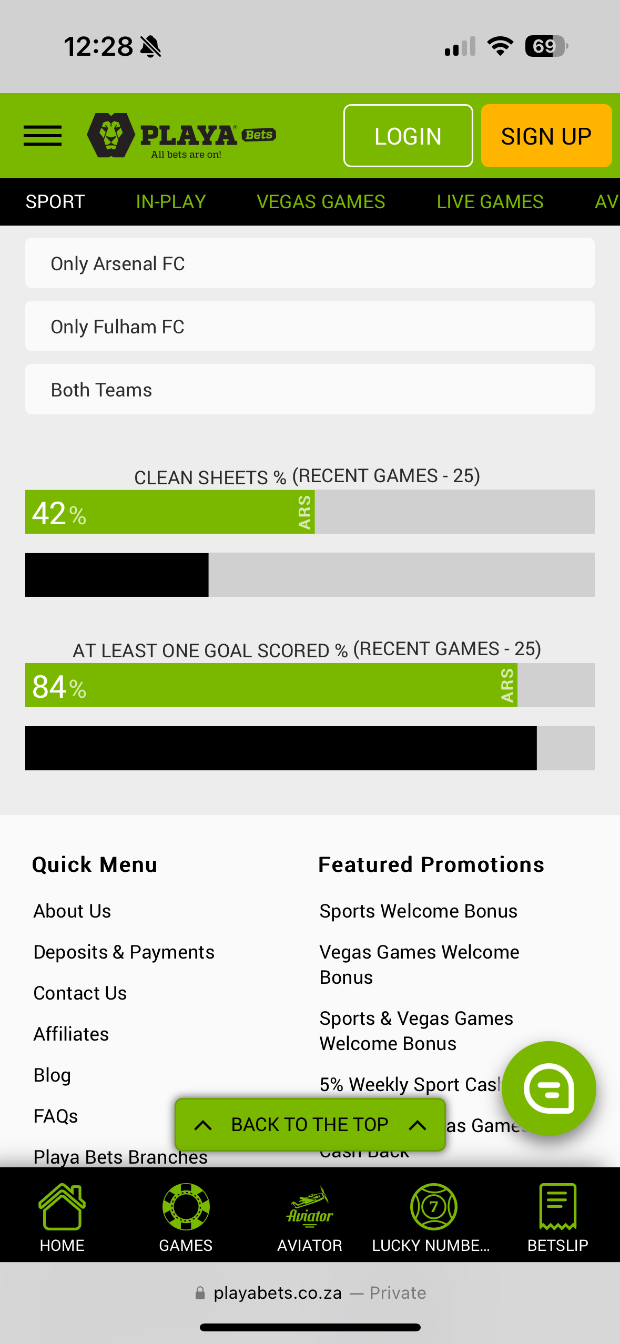Collapse page using BACK TO THE TOP chevron
This screenshot has width=620, height=1344.
coord(310,1124)
